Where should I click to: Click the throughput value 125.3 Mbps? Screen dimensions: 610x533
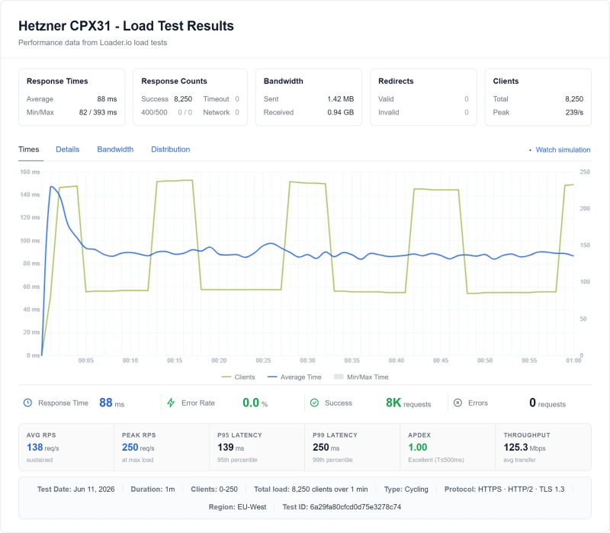pyautogui.click(x=525, y=448)
